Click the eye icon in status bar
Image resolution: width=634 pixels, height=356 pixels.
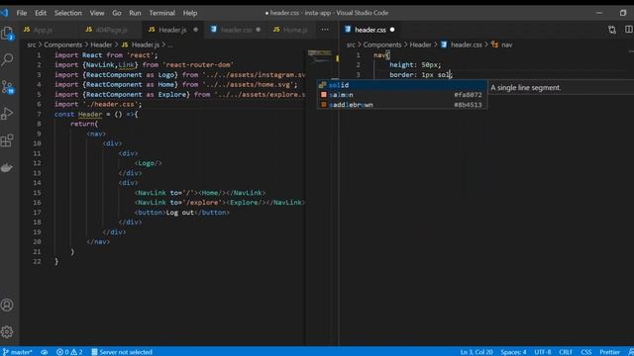[x=44, y=352]
